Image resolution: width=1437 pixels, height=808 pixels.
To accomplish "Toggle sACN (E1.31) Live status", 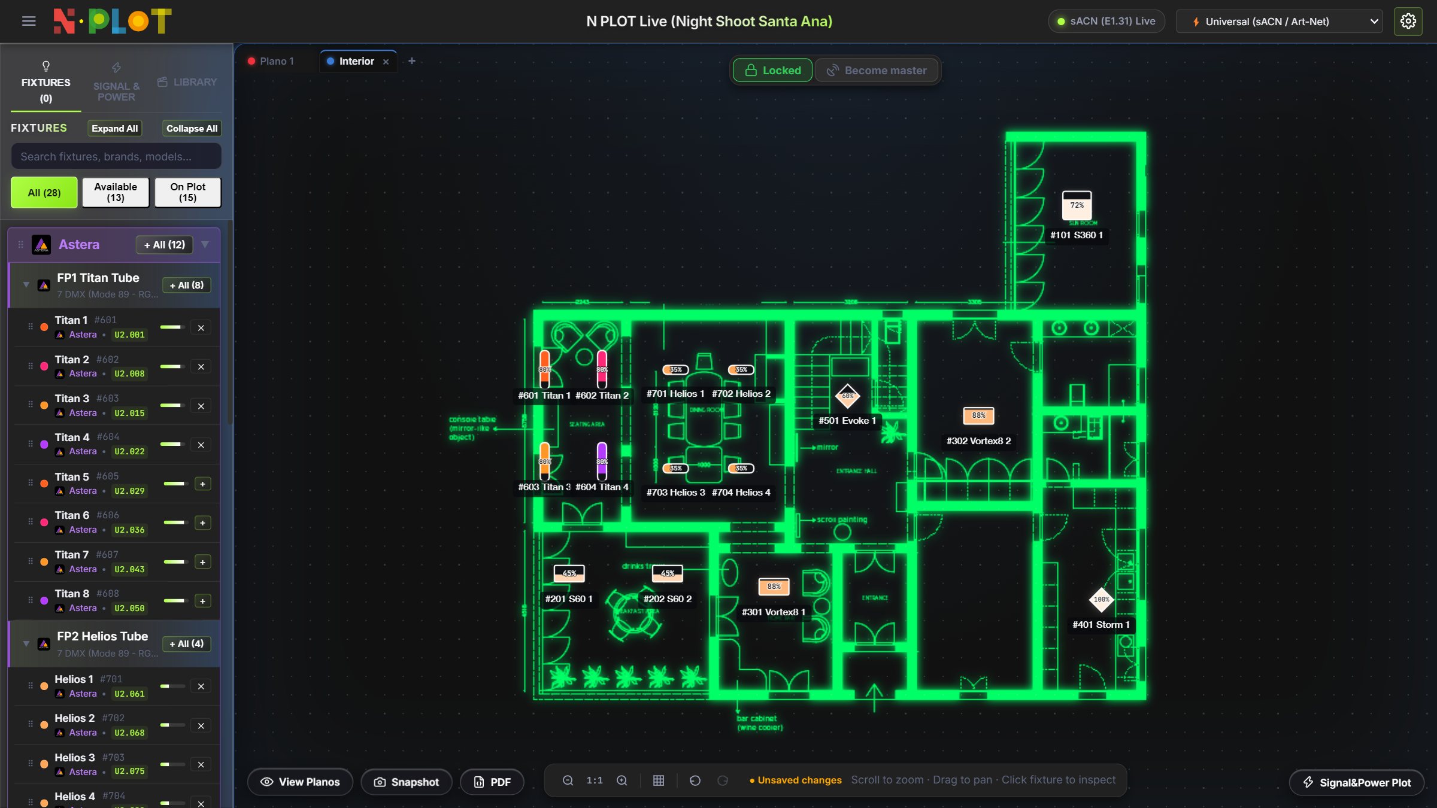I will [x=1106, y=22].
